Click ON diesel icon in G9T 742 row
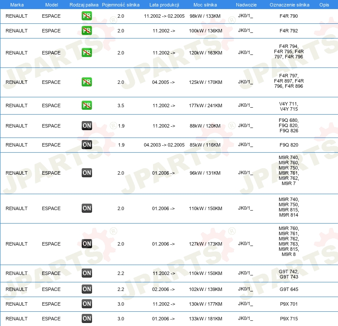Screen dimensions: 338x326 86,273
